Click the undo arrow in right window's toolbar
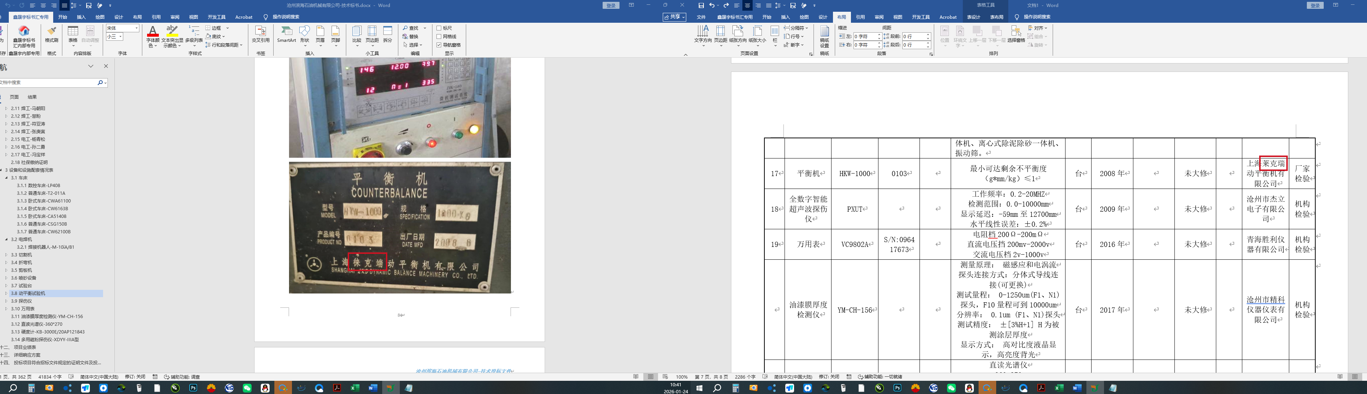This screenshot has width=1367, height=394. (712, 5)
